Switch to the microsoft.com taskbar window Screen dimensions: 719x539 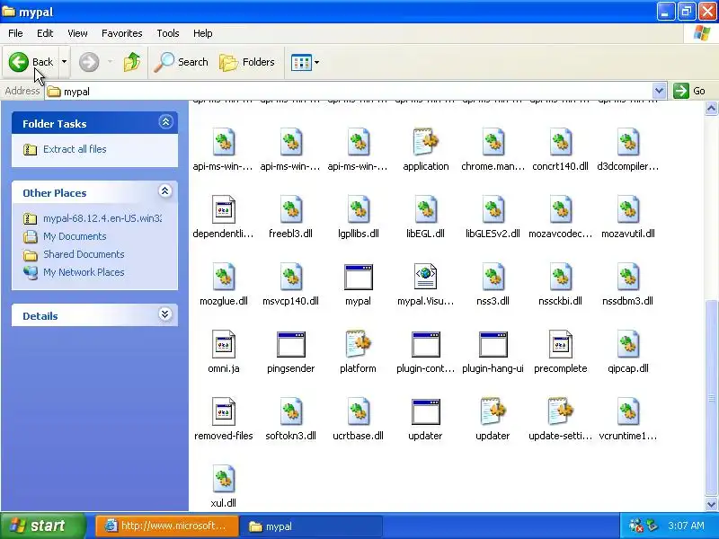click(x=167, y=526)
